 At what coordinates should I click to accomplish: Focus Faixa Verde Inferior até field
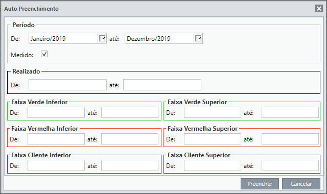(130, 112)
